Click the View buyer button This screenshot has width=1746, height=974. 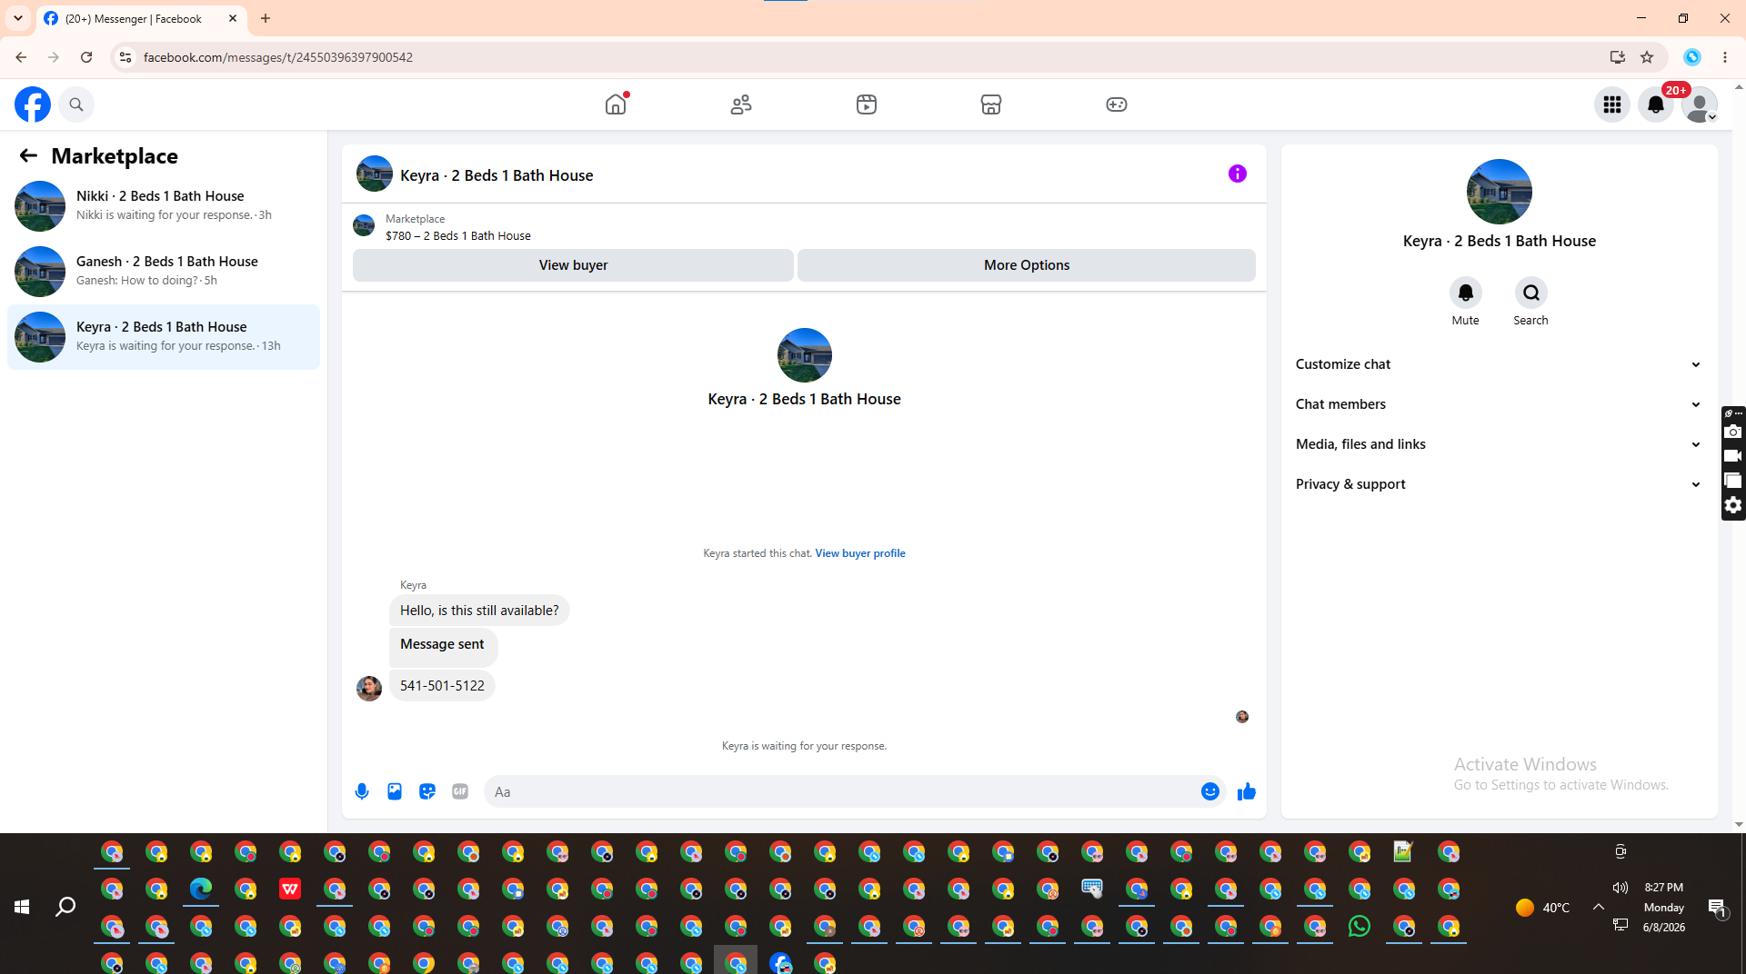(x=573, y=265)
